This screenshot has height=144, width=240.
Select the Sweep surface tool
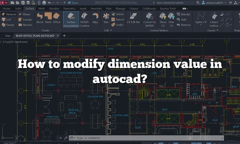click(x=8, y=25)
